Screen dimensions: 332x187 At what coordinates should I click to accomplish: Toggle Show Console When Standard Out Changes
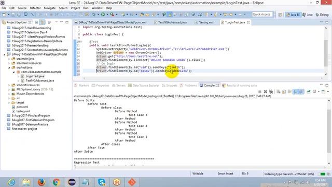pos(295,91)
